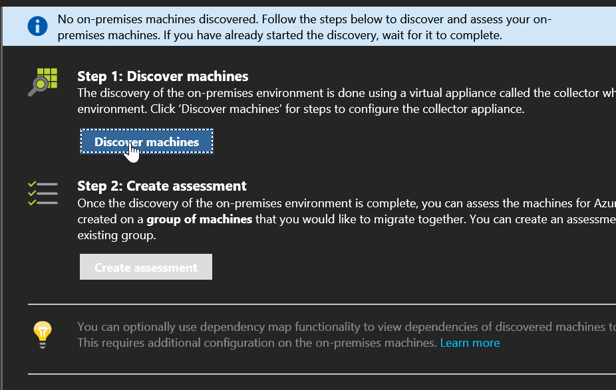The width and height of the screenshot is (616, 390).
Task: Open the Learn more link
Action: click(x=470, y=343)
